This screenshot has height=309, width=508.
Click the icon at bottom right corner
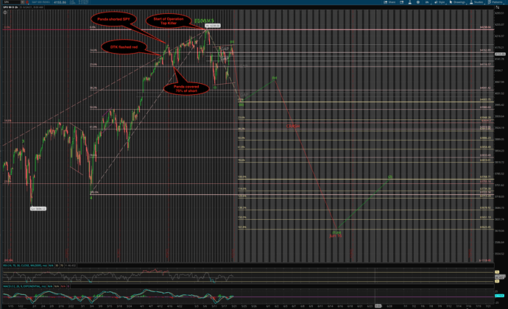503,305
